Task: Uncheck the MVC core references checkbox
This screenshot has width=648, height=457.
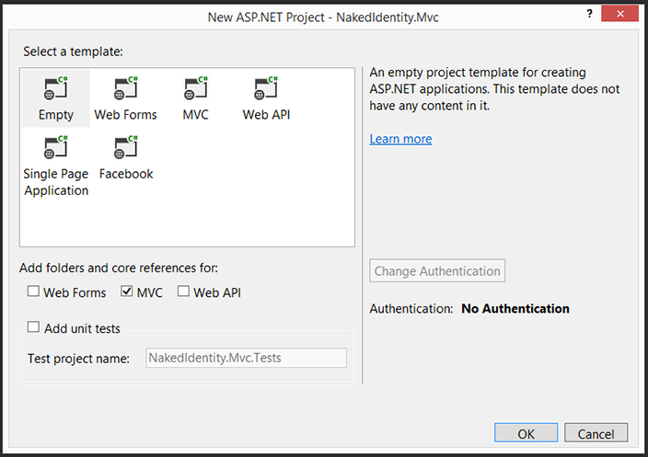Action: [x=127, y=292]
